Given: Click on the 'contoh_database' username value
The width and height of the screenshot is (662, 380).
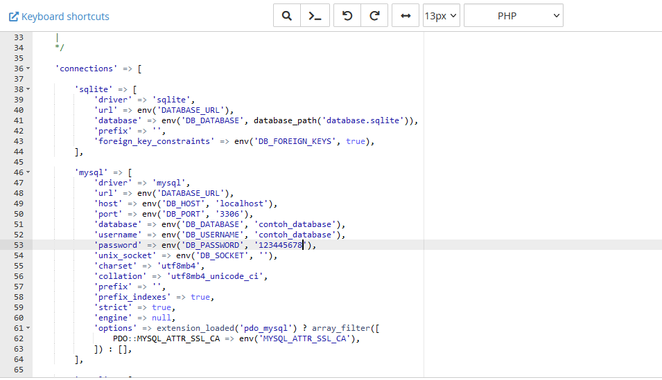Looking at the screenshot, I should (x=297, y=235).
